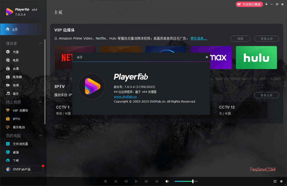Screen dimensions: 287x186
Task: Open the title bar dropdown menu arrow
Action: [266, 4]
